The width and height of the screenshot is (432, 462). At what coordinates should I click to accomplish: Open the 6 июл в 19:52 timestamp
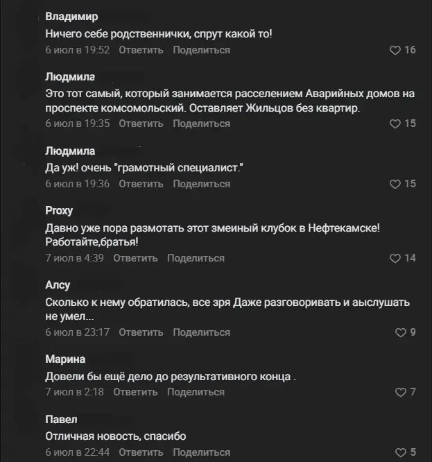(78, 50)
